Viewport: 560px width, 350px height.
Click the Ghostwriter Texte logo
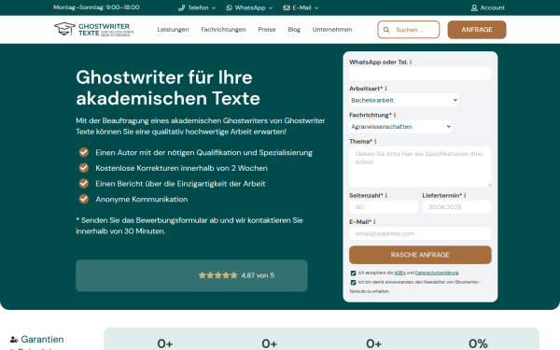point(93,29)
